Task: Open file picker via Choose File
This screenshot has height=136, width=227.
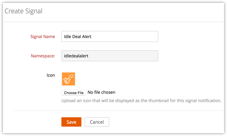Action: coord(74,93)
